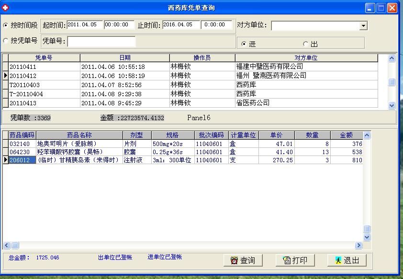Click row selector for drug 206012
Viewport: 403px width, 279px height.
5,160
